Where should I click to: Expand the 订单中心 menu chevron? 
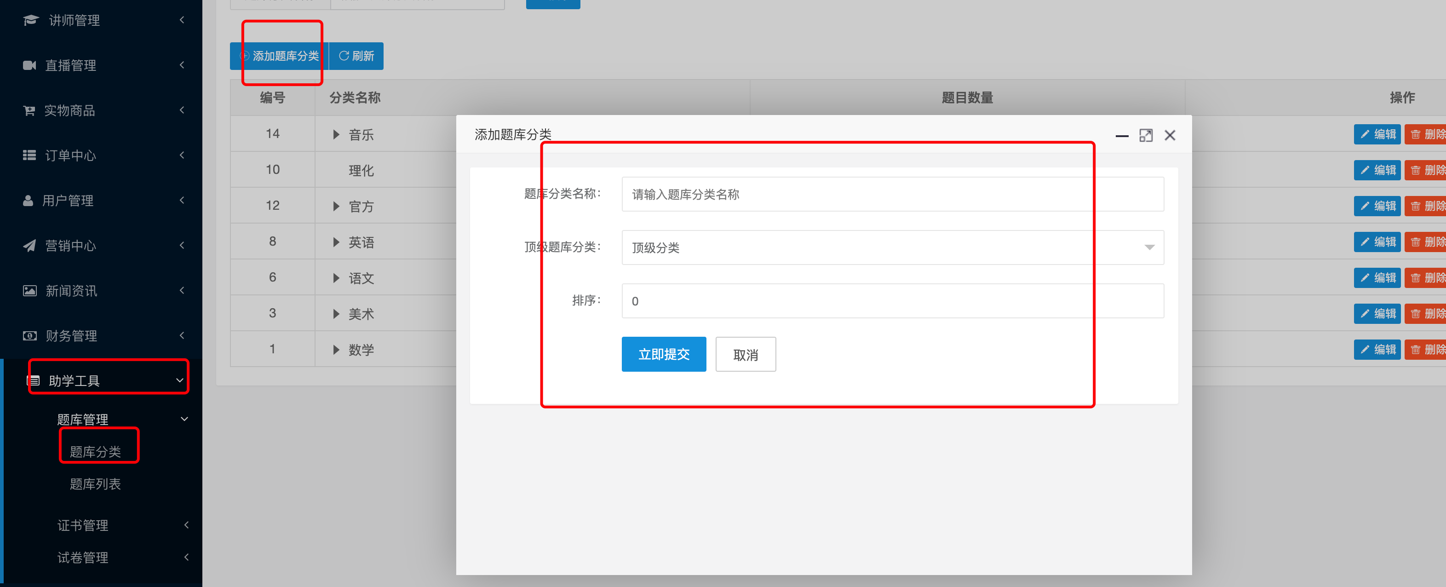point(182,155)
